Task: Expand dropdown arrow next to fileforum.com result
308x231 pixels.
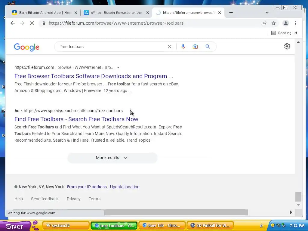Action: [118, 68]
